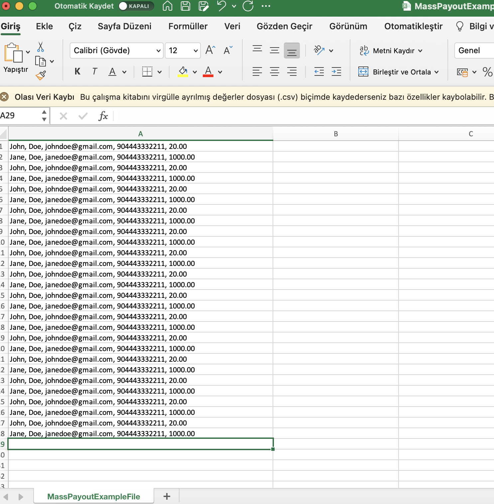Toggle the Otomatik Kaydet switch
The height and width of the screenshot is (504, 494).
pyautogui.click(x=136, y=6)
